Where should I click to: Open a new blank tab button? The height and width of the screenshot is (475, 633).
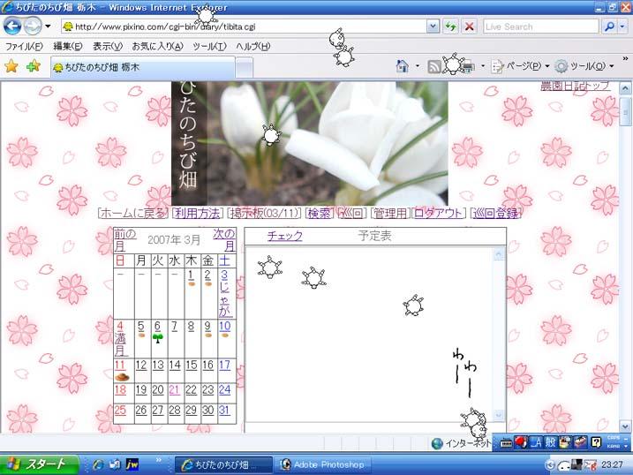point(245,67)
